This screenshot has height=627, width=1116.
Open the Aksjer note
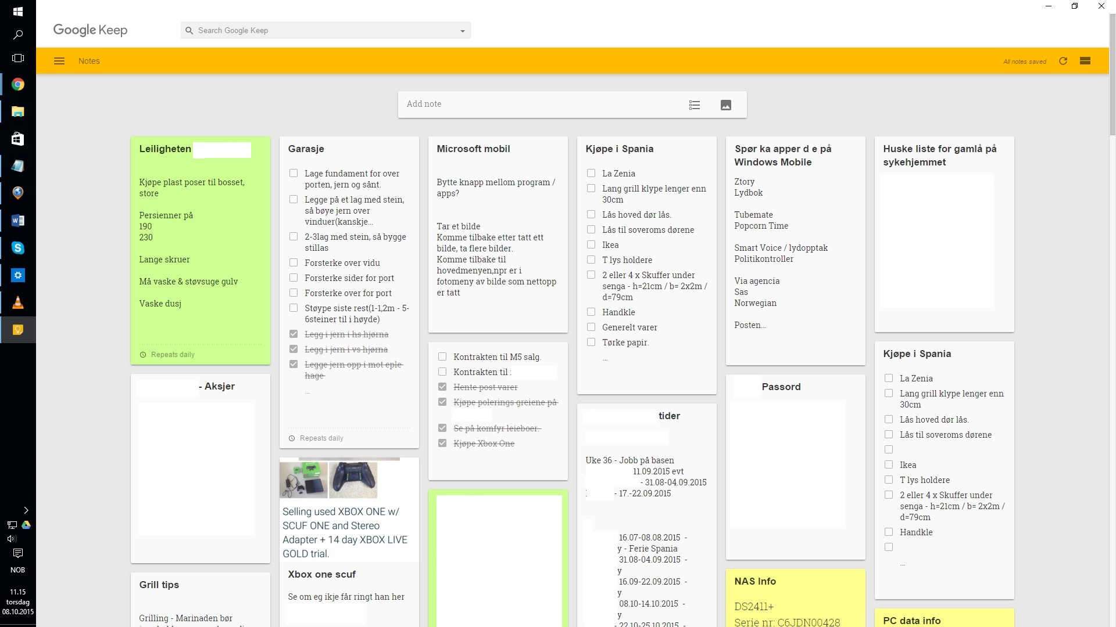click(x=201, y=469)
